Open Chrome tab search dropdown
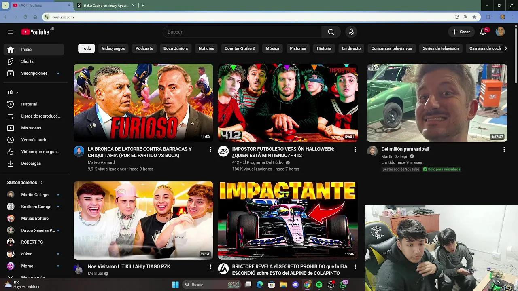The image size is (518, 291). click(x=5, y=5)
